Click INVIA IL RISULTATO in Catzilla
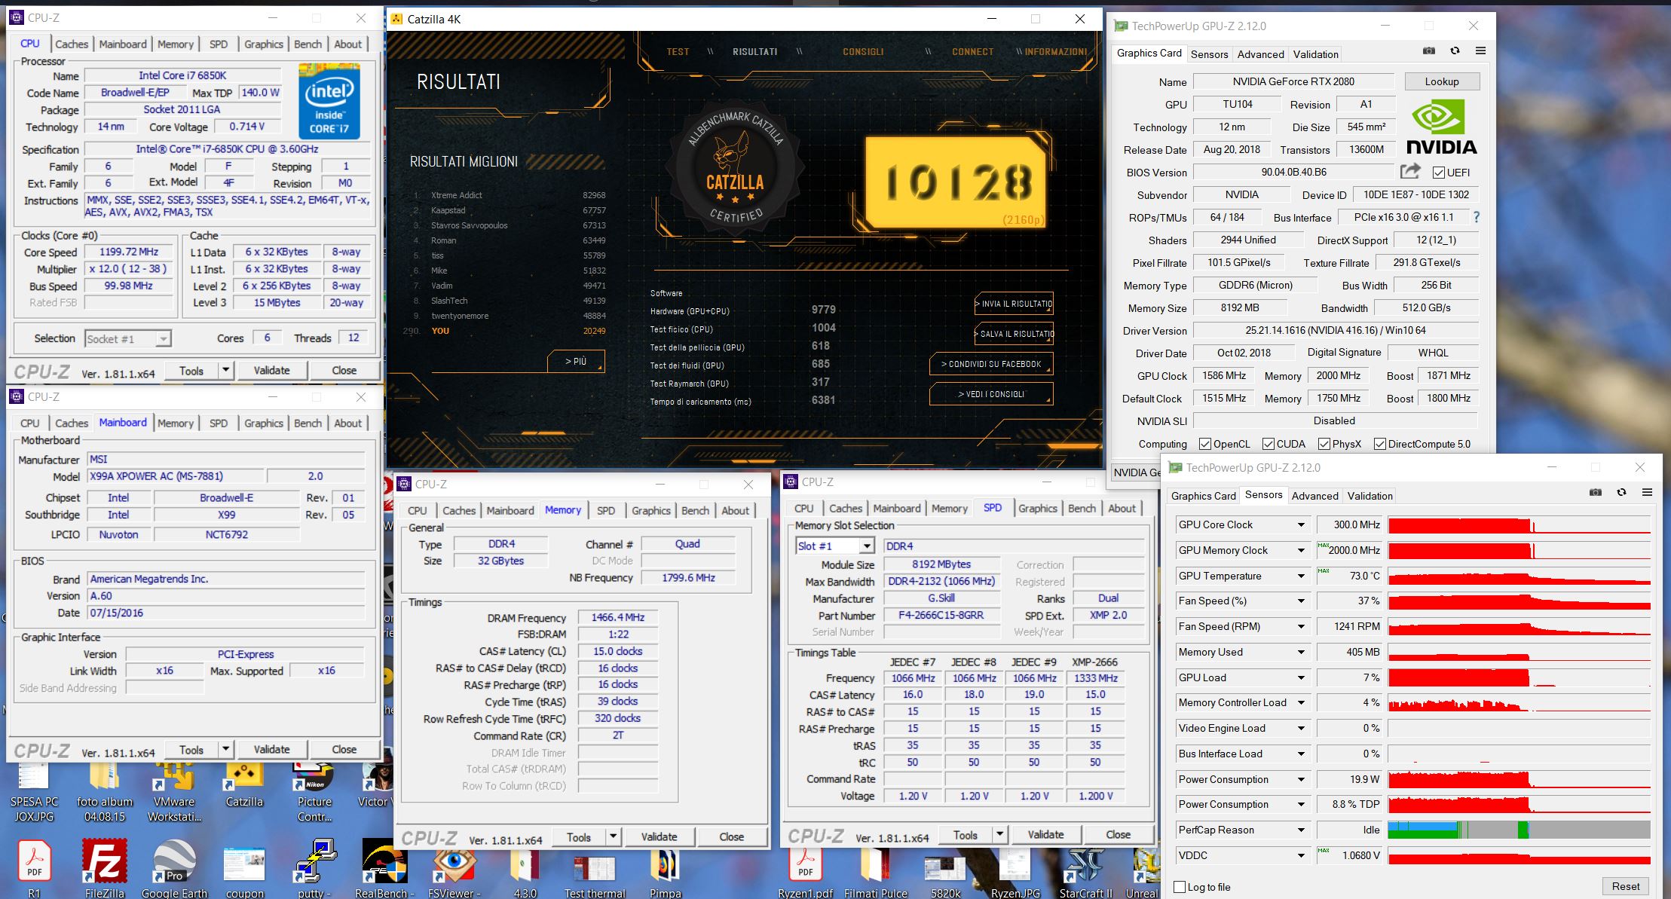 (x=1014, y=304)
